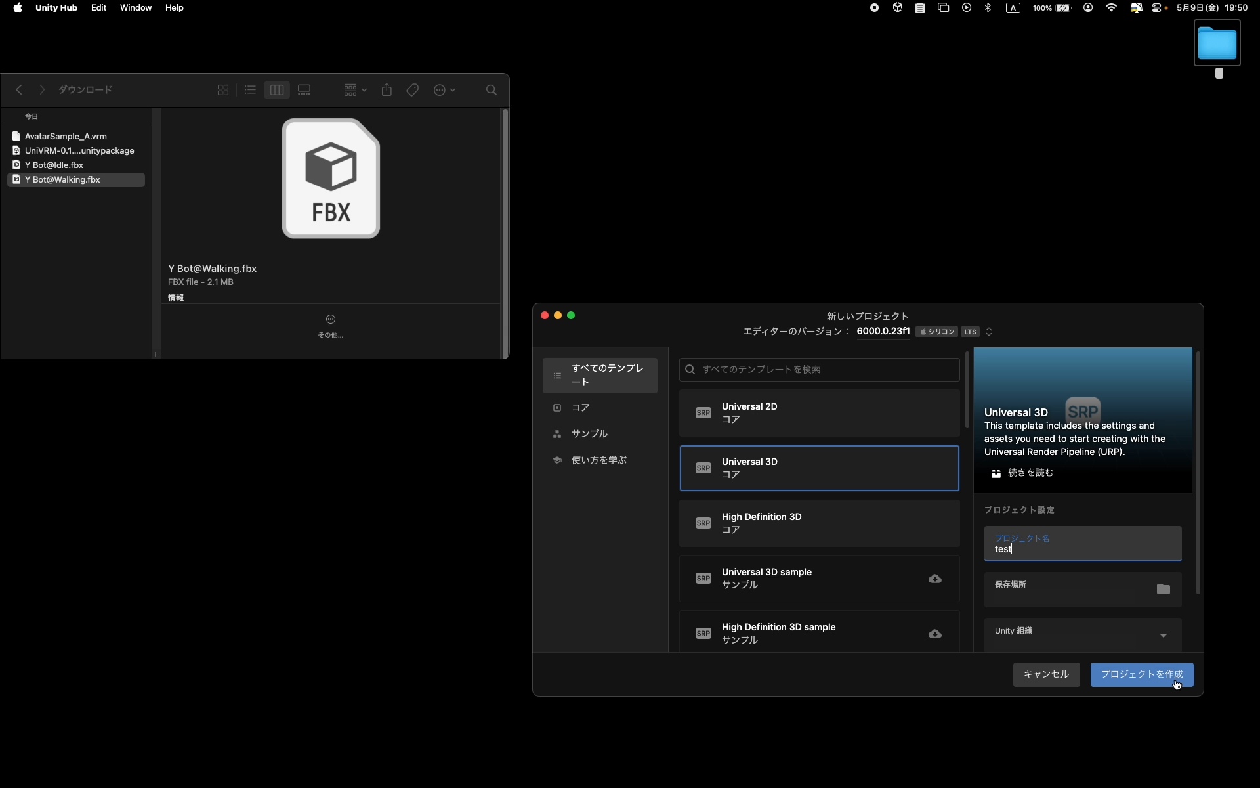Switch Finder to list view
Viewport: 1260px width, 788px height.
(250, 90)
